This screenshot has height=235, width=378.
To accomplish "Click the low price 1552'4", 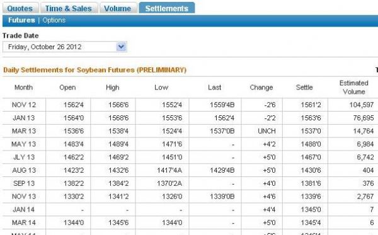I will [x=172, y=105].
